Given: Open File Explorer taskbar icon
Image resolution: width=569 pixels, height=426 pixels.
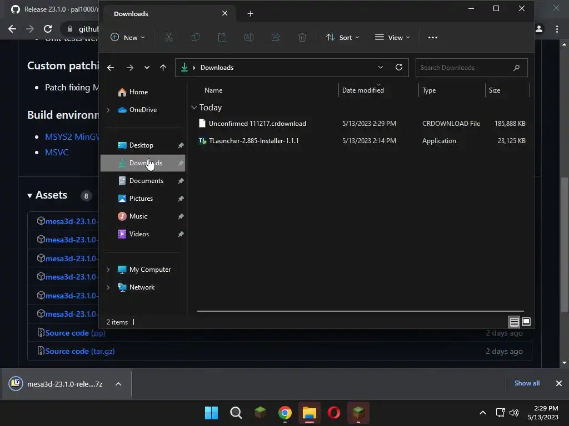Looking at the screenshot, I should (310, 413).
